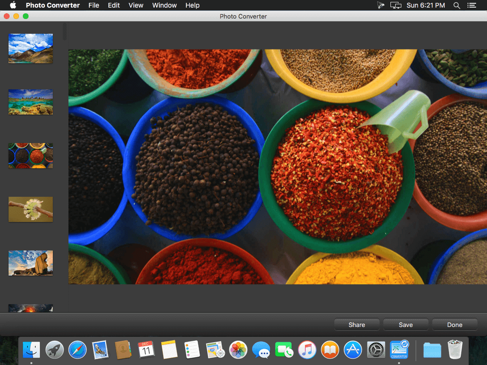
Task: Open the Photo Converter application menu
Action: click(x=52, y=5)
